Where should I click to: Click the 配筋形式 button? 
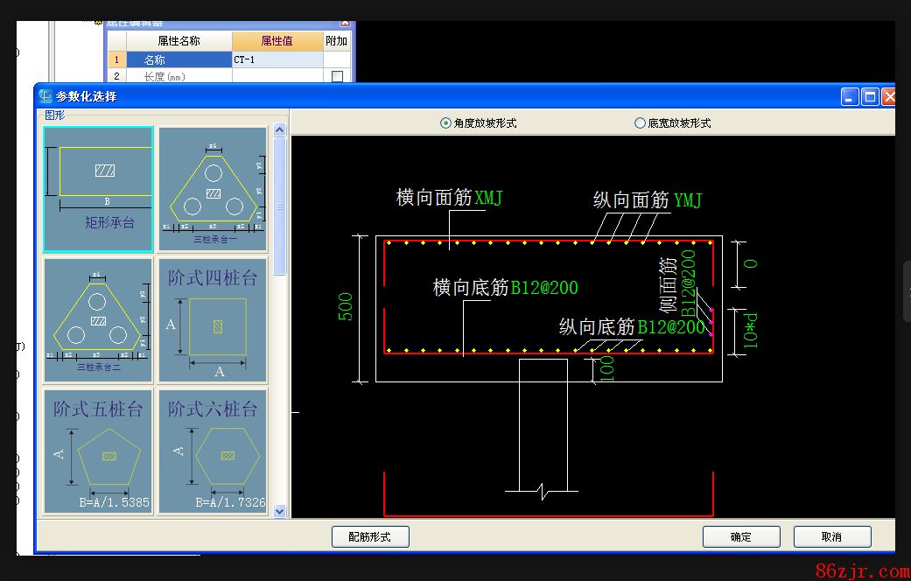click(370, 536)
